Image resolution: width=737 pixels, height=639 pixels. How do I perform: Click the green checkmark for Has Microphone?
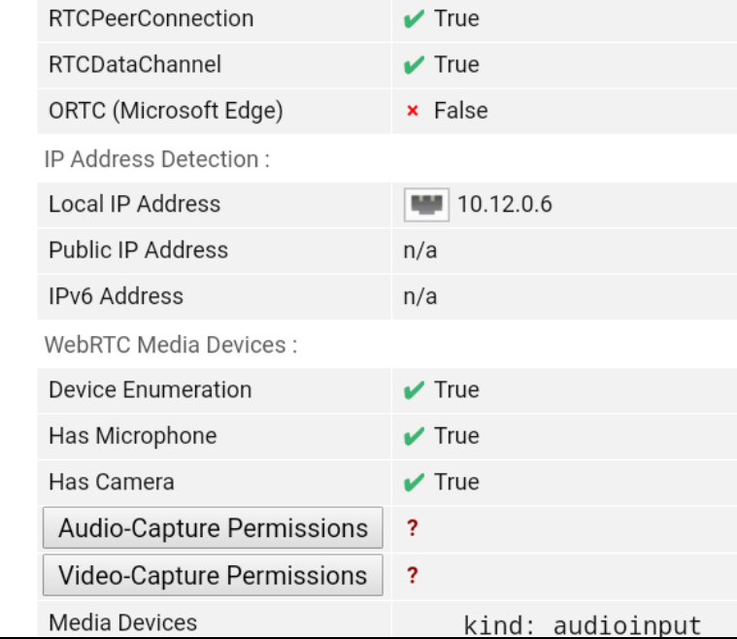pyautogui.click(x=414, y=436)
